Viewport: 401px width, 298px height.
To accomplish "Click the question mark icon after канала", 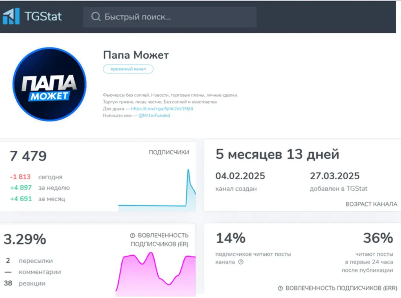I will [x=241, y=262].
